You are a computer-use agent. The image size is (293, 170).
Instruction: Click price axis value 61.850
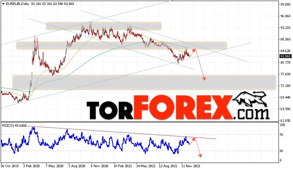point(285,121)
